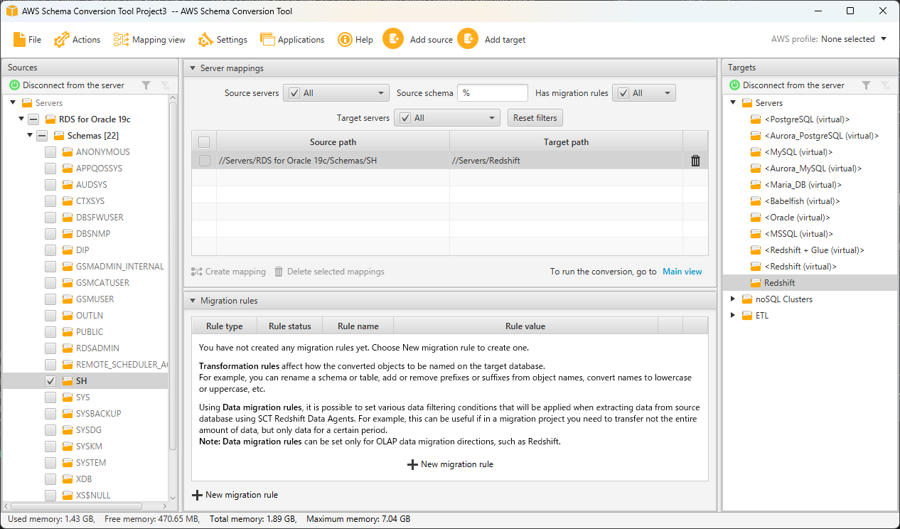Select the GSMUSER schema row
900x529 pixels.
85,299
